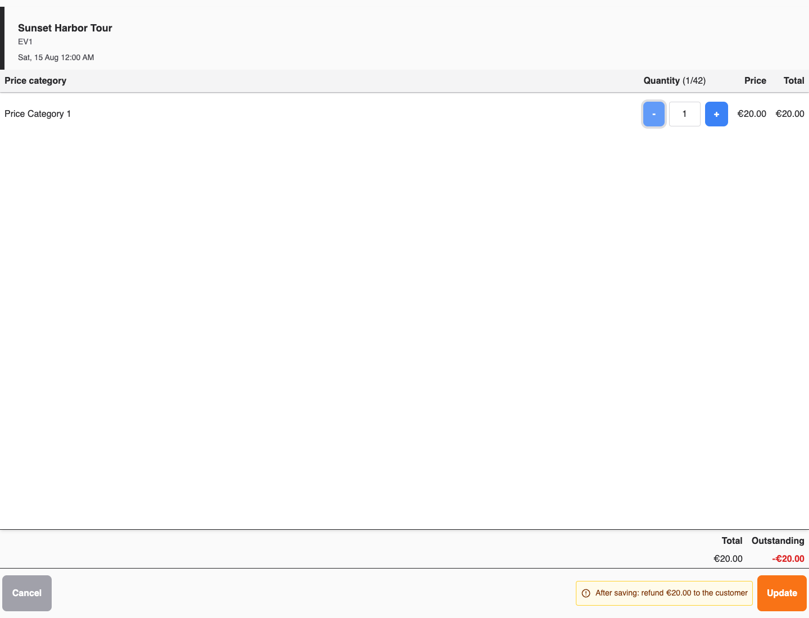The image size is (809, 618).
Task: Click the Quantity column header
Action: tap(674, 81)
